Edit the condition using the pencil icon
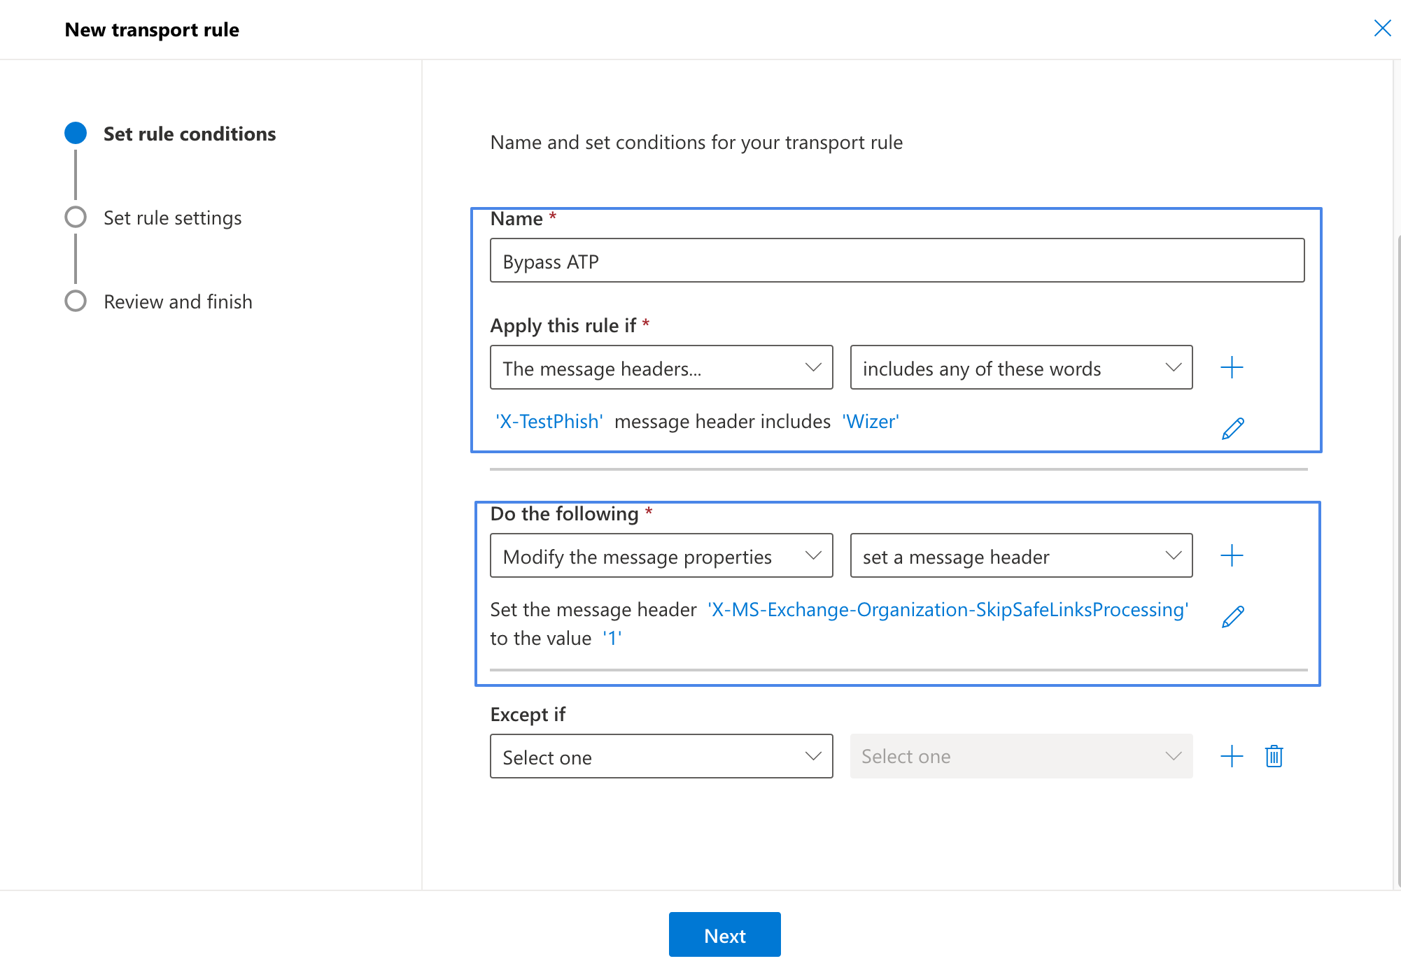Image resolution: width=1401 pixels, height=975 pixels. pyautogui.click(x=1232, y=427)
